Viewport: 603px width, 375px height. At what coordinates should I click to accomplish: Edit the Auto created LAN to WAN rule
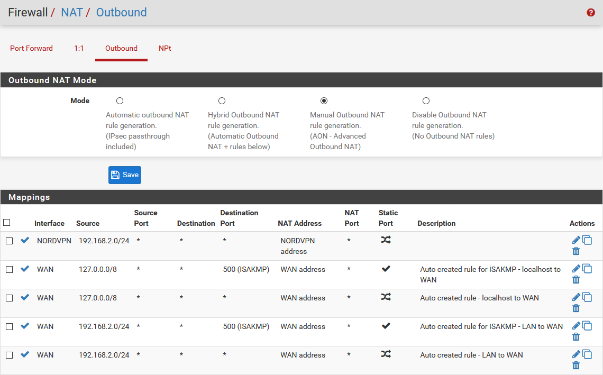(x=576, y=354)
